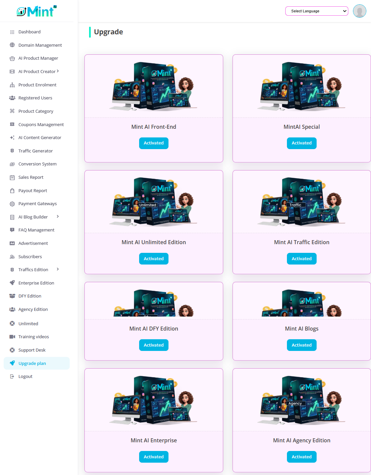Click the Domain Management globe icon

point(12,45)
